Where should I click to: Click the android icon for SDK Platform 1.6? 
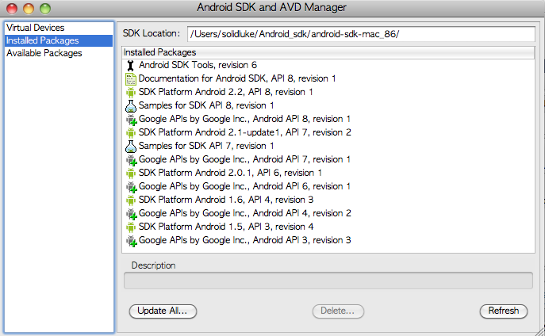[x=131, y=200]
